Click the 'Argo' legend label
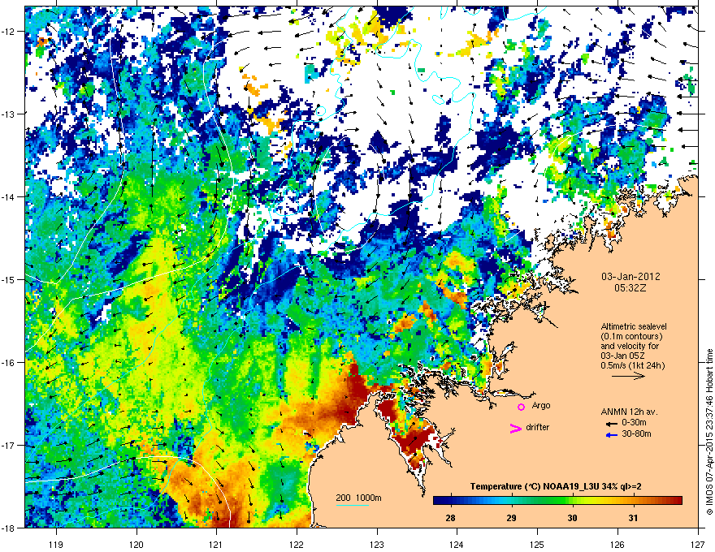Image resolution: width=715 pixels, height=552 pixels. click(x=541, y=405)
